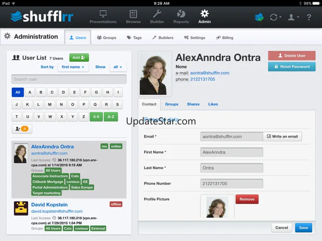The image size is (322, 241).
Task: Click David Kopstein's avatar icon
Action: click(x=21, y=208)
